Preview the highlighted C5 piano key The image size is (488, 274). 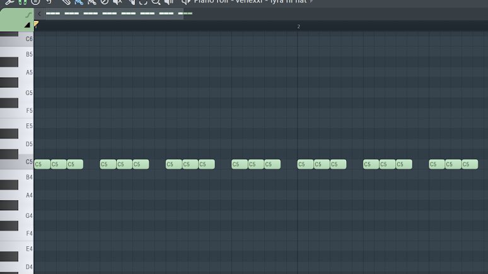click(x=26, y=163)
